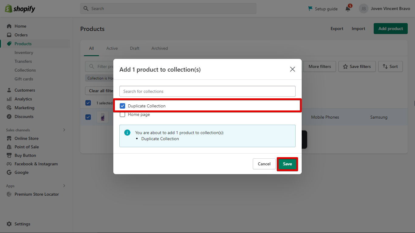Viewport: 415px width, 233px height.
Task: Expand the Sales channels section
Action: (64, 130)
